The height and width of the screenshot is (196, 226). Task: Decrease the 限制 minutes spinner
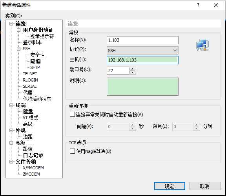pos(196,128)
